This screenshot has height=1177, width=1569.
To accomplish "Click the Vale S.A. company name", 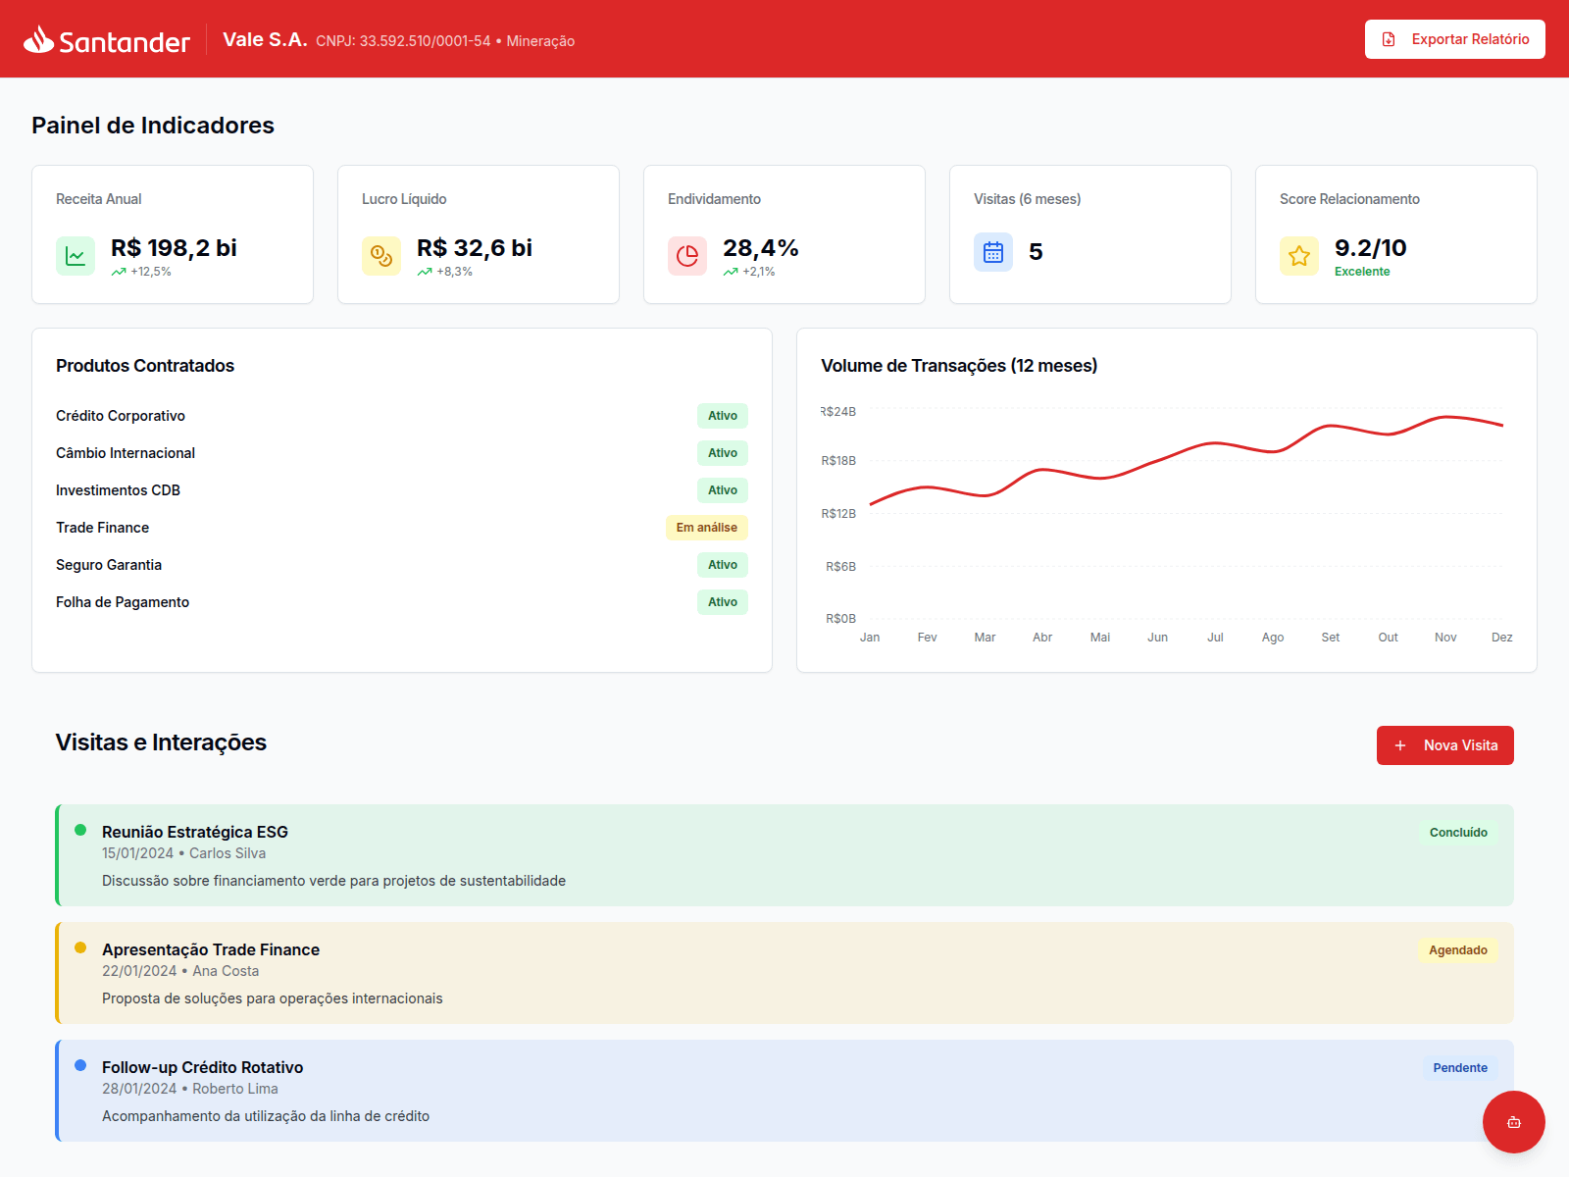I will coord(265,39).
